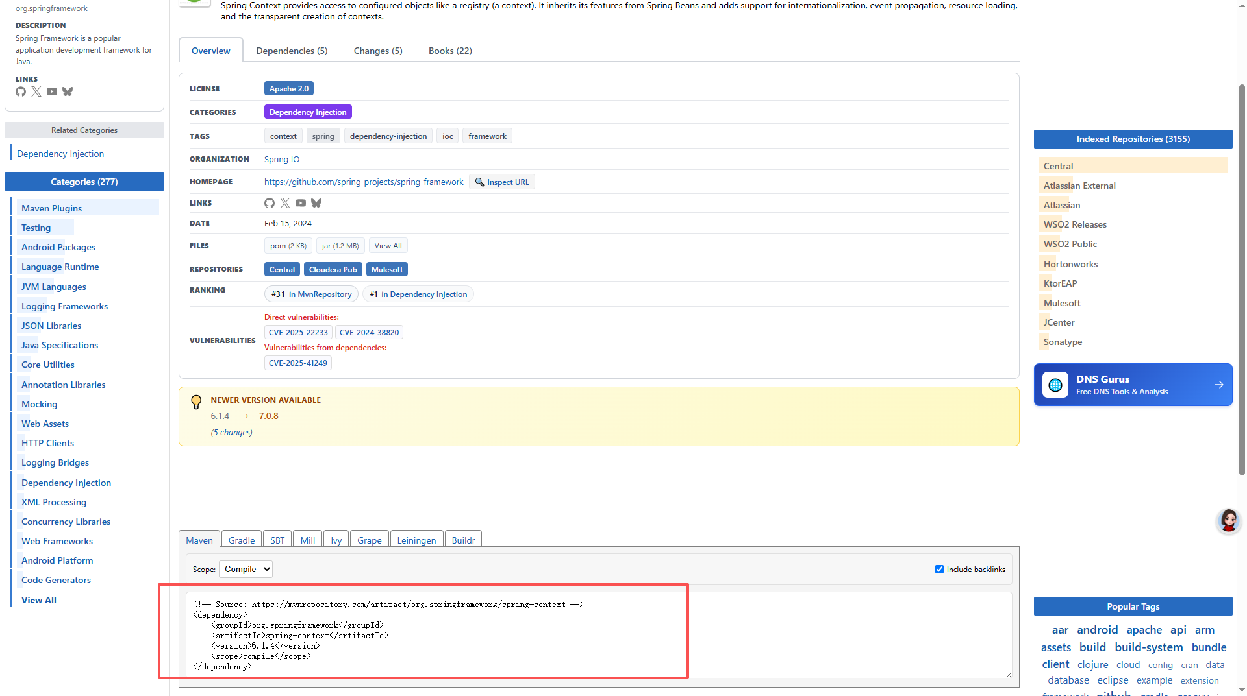
Task: Open the dependency-injection tag
Action: point(388,136)
